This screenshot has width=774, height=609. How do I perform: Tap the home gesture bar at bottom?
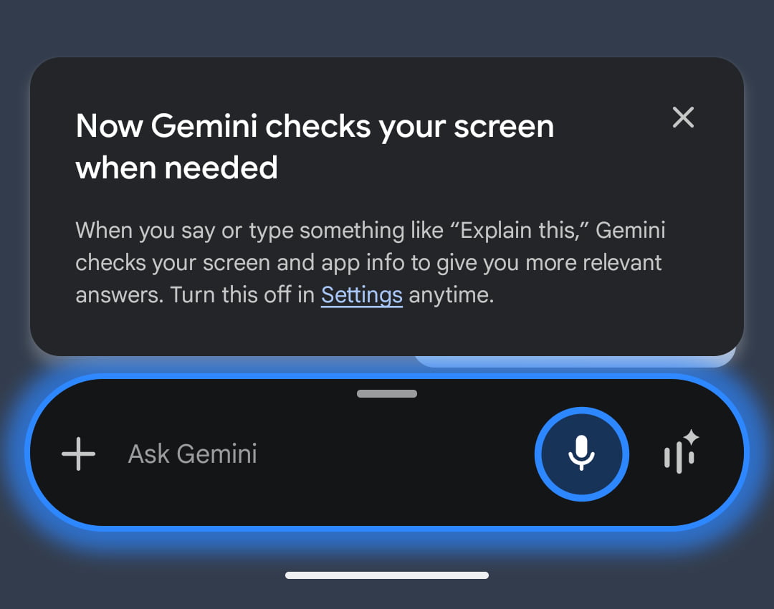(387, 575)
